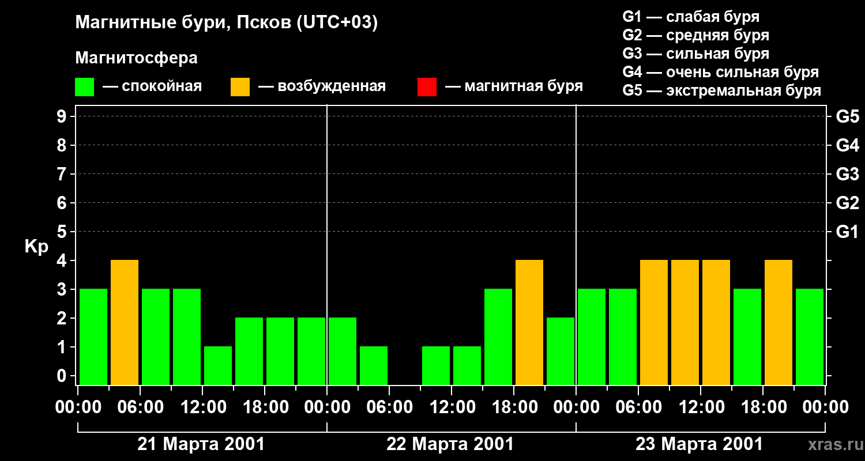
Task: Select the 'G1 — слабая буря' description
Action: (x=691, y=17)
